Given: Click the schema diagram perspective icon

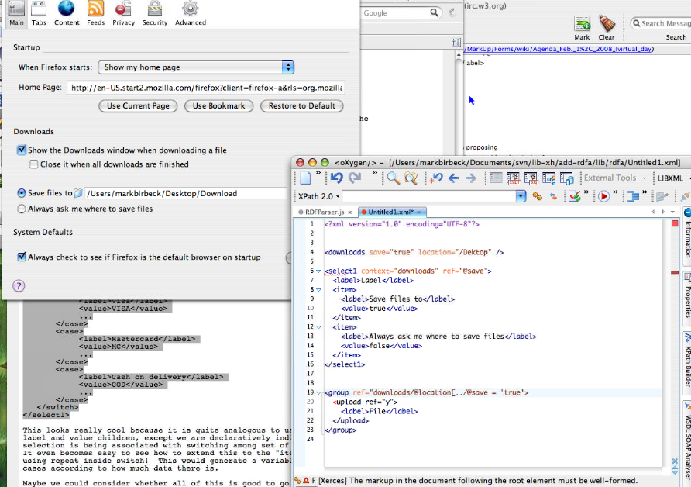Looking at the screenshot, I should [x=549, y=178].
